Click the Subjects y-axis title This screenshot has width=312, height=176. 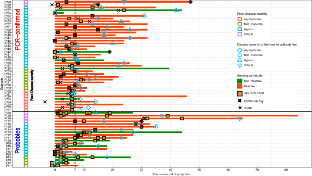click(2, 84)
